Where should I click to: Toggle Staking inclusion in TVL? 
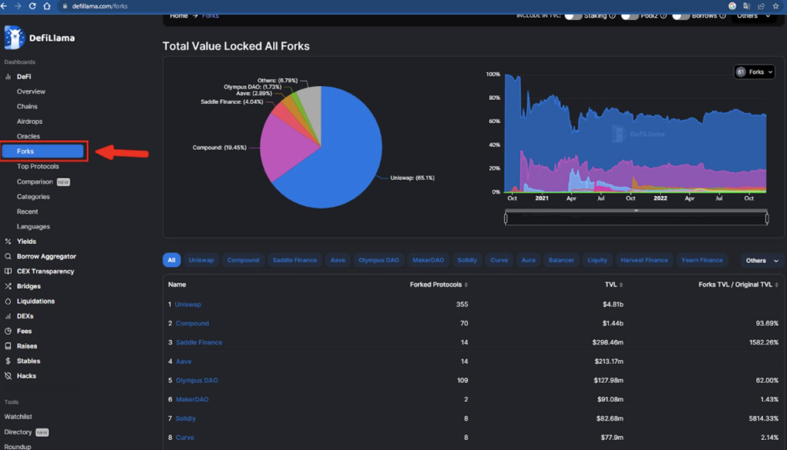pos(573,16)
